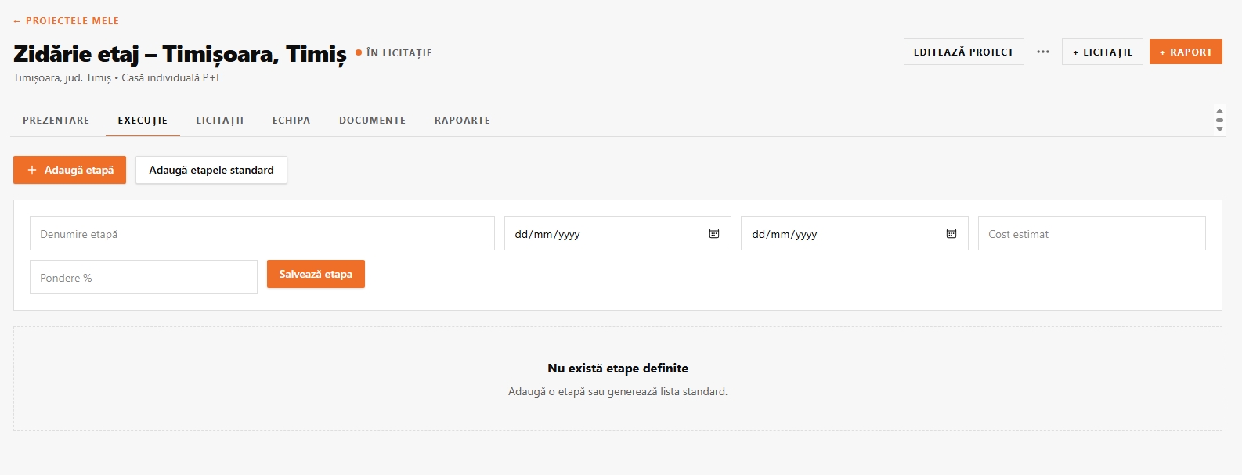
Task: Open end date calendar picker icon
Action: (951, 233)
